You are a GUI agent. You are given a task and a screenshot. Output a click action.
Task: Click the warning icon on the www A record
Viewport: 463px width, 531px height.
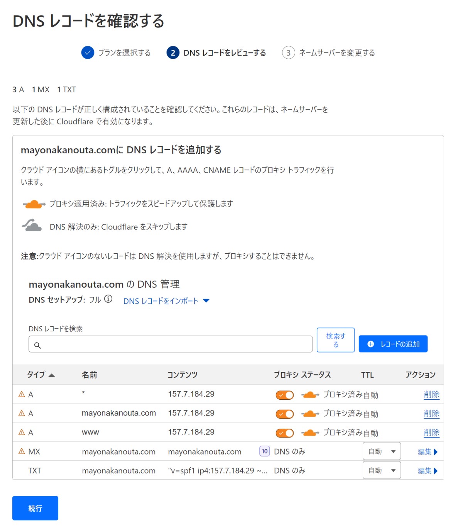pos(22,432)
